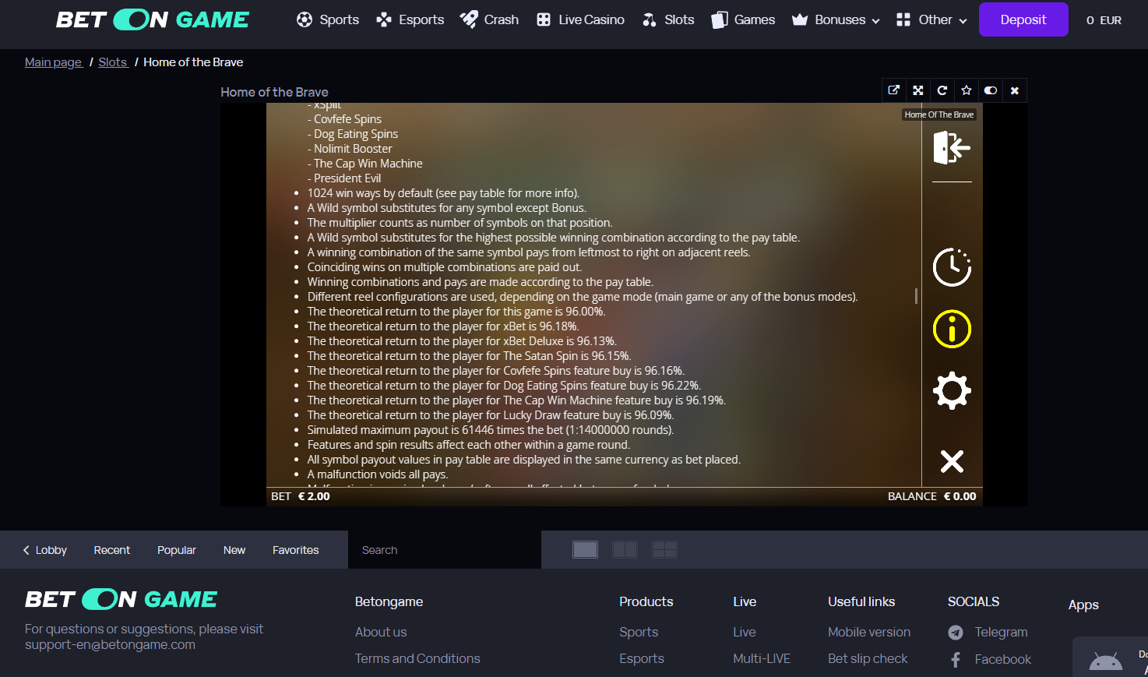Viewport: 1148px width, 677px height.
Task: Click the Telegram paper-plane icon
Action: click(x=956, y=633)
